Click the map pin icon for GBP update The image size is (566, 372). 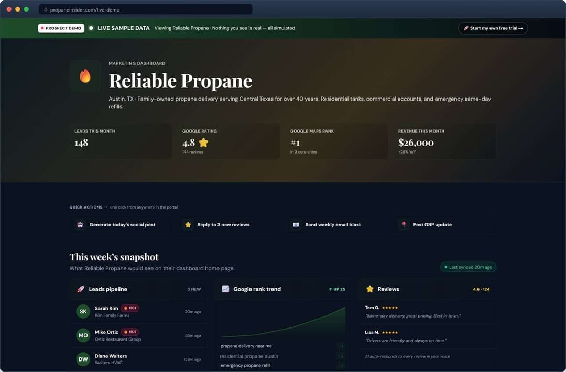pyautogui.click(x=404, y=224)
